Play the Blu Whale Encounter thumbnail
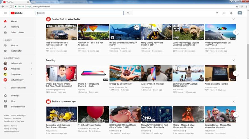This screenshot has height=139, width=249. pyautogui.click(x=125, y=32)
